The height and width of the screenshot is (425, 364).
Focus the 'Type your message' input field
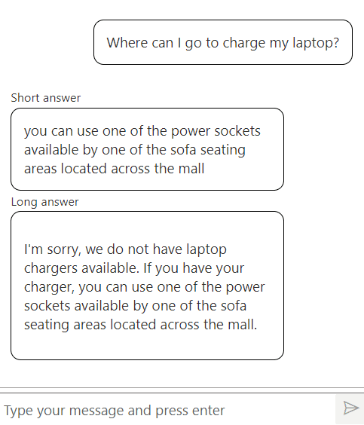pyautogui.click(x=167, y=410)
